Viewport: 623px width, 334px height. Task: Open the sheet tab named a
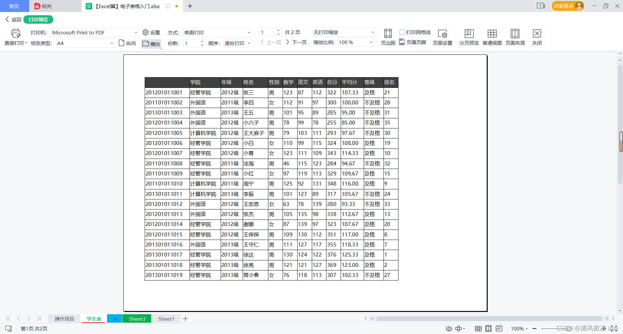coord(115,319)
